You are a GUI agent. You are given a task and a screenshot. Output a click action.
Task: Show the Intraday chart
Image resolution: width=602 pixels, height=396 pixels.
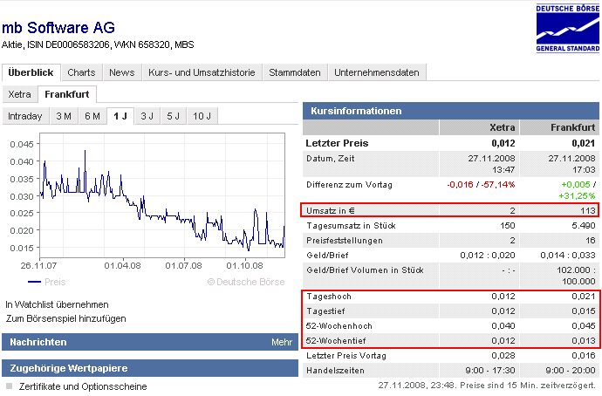25,116
